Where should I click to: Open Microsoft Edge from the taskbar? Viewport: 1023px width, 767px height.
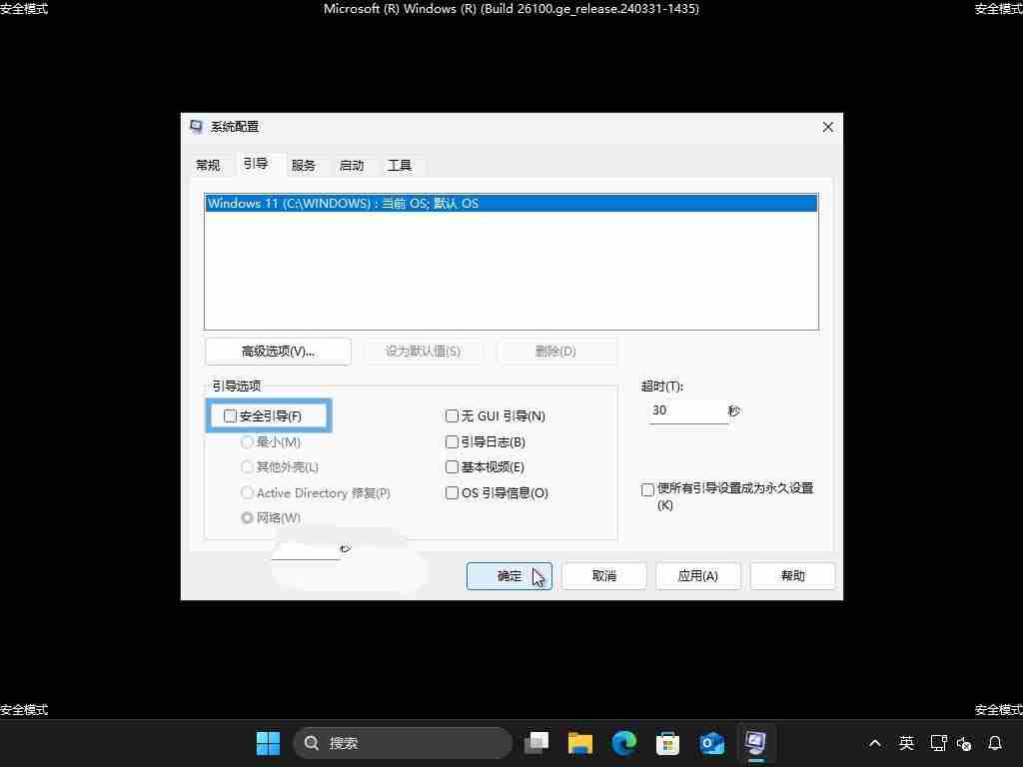622,743
